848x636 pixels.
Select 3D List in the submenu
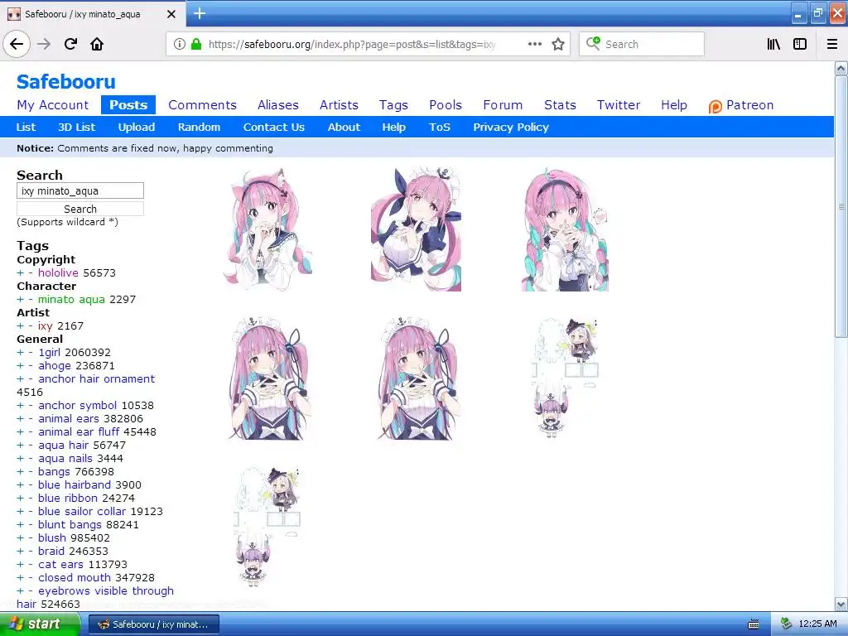pos(76,127)
